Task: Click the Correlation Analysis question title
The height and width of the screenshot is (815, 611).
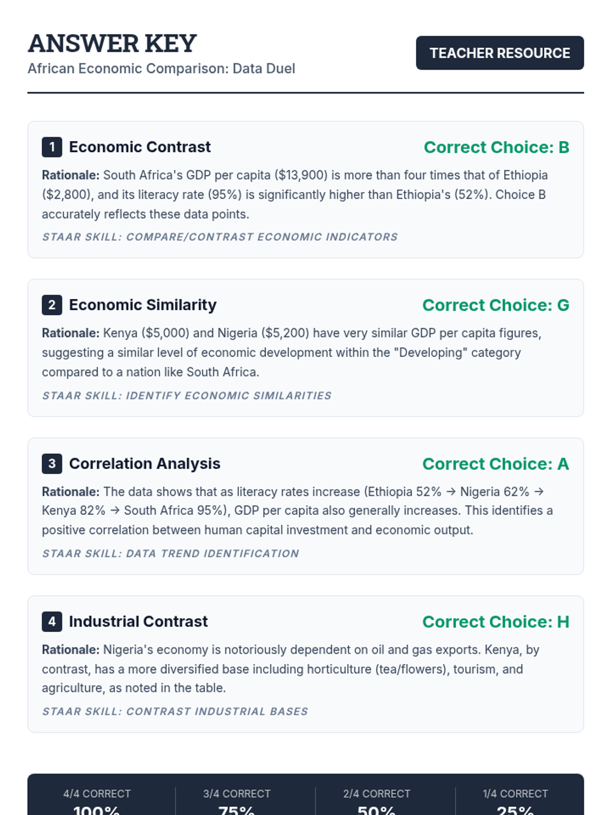Action: point(145,464)
